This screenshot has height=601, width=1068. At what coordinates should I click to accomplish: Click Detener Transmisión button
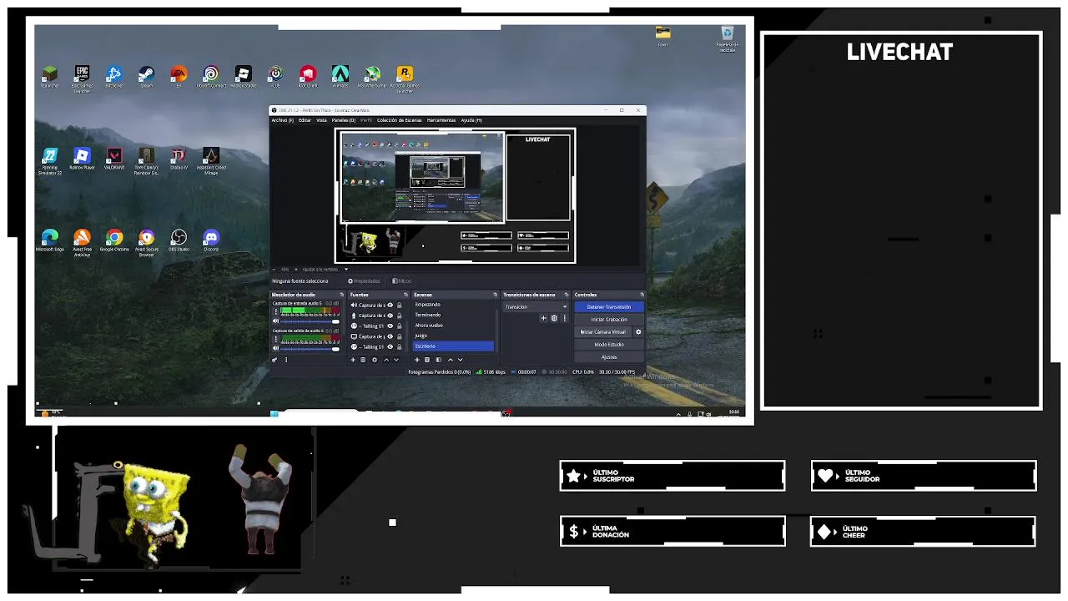click(609, 306)
